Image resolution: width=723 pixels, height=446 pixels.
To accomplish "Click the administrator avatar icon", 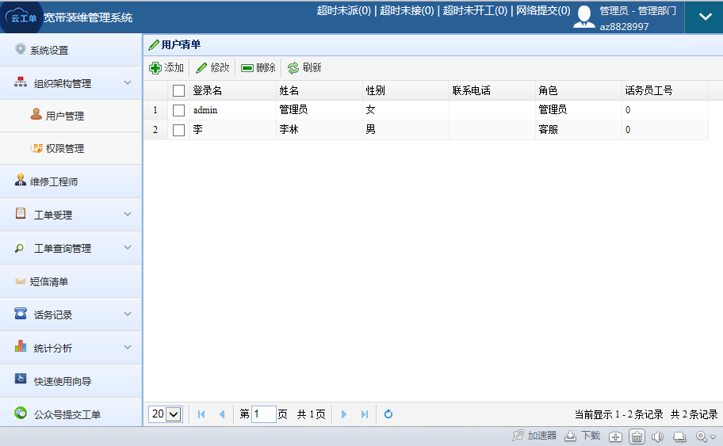I will click(x=584, y=17).
